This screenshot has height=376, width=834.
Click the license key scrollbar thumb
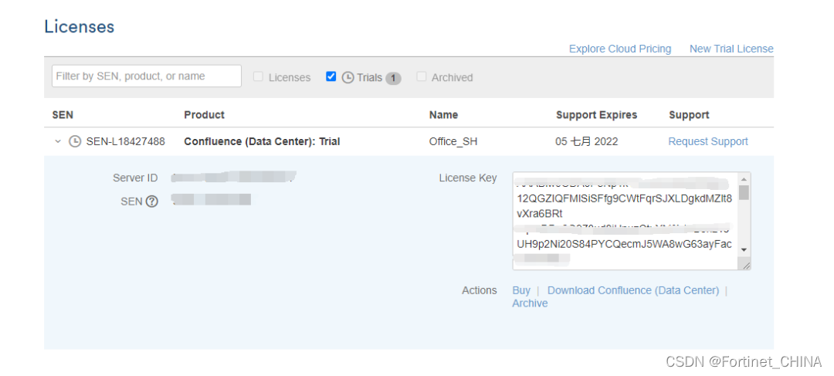point(744,192)
